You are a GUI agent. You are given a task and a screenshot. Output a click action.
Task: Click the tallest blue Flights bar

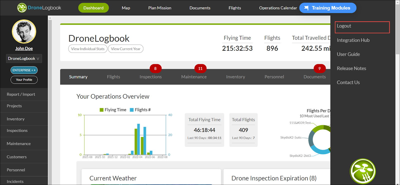click(138, 139)
